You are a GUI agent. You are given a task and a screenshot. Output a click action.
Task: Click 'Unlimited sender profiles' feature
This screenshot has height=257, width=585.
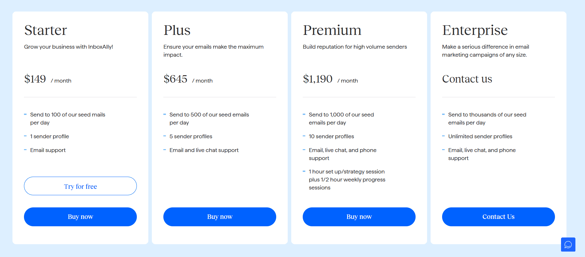click(480, 136)
